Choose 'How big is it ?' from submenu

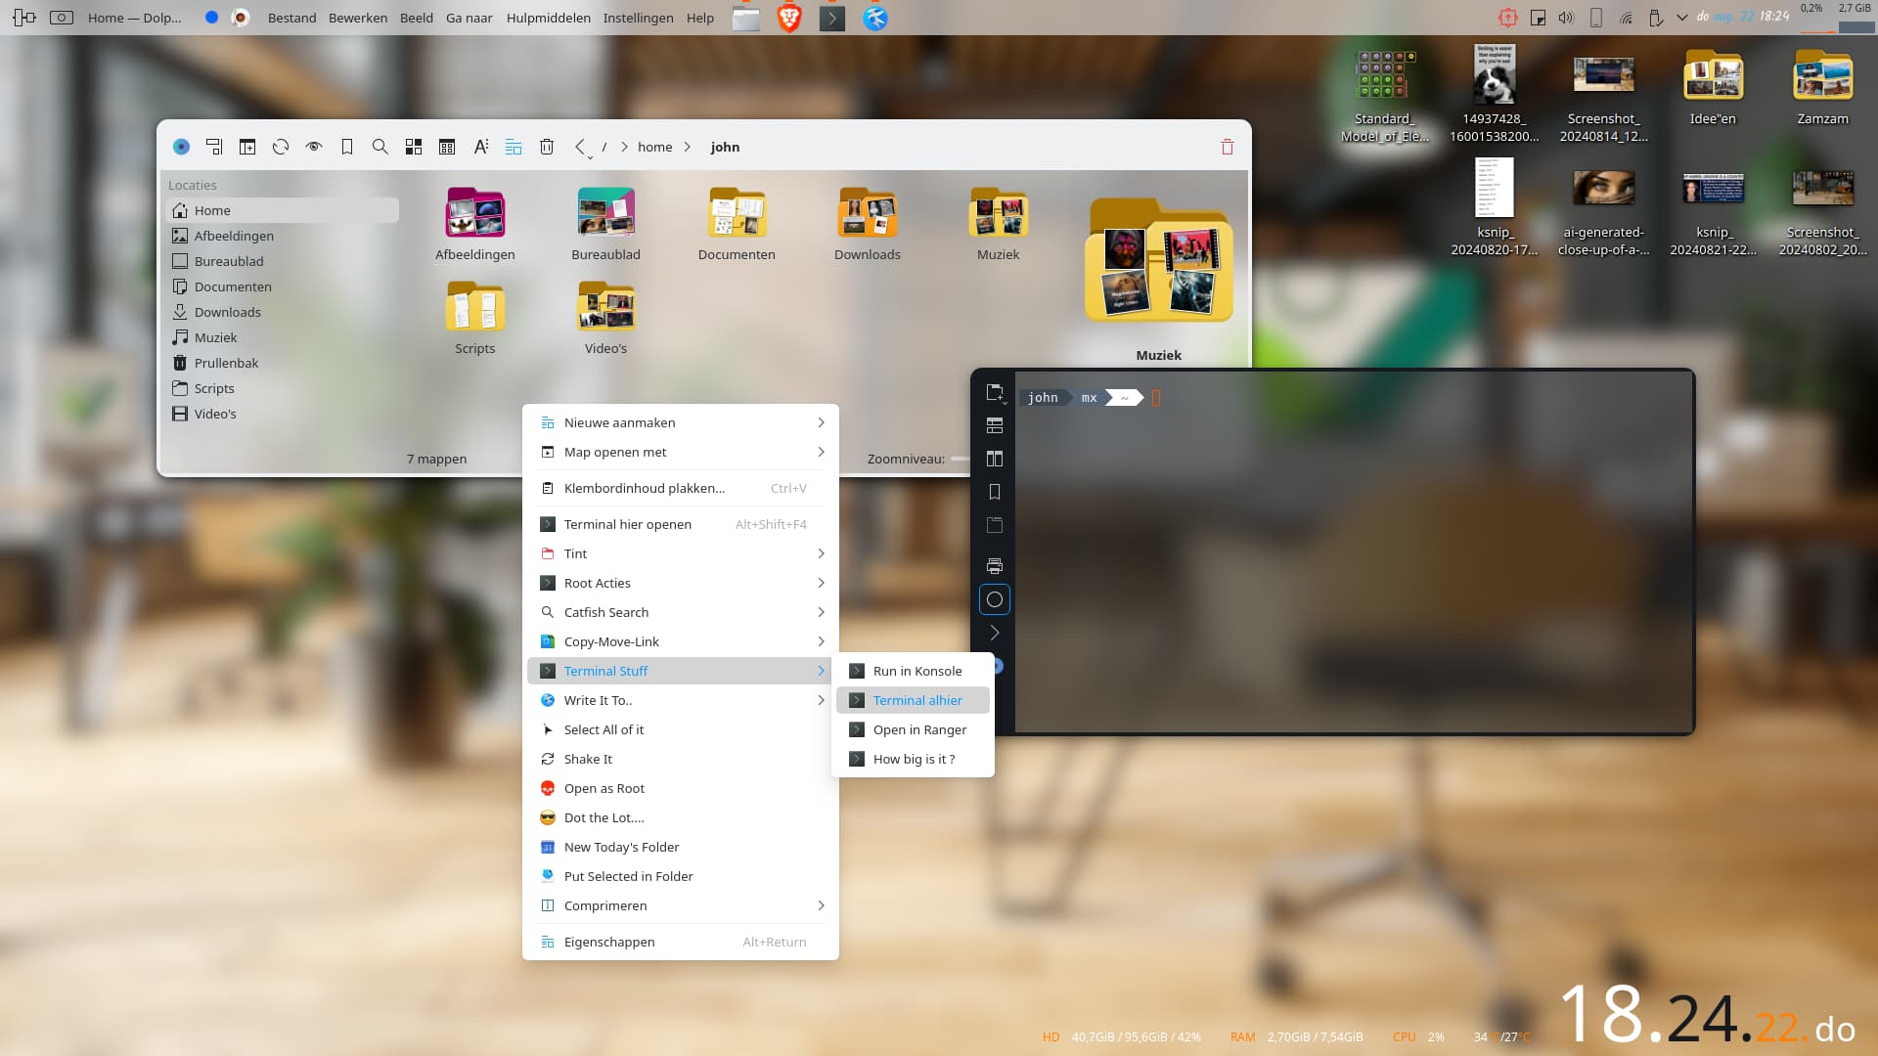(x=913, y=759)
